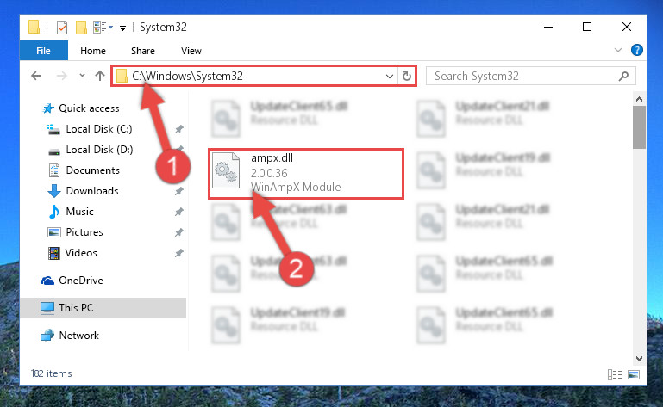
Task: Switch to the View ribbon tab
Action: (x=191, y=51)
